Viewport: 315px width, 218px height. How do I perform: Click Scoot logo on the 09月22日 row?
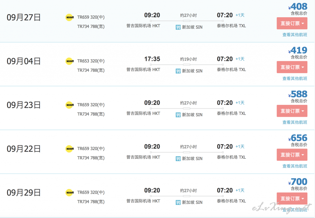point(70,149)
